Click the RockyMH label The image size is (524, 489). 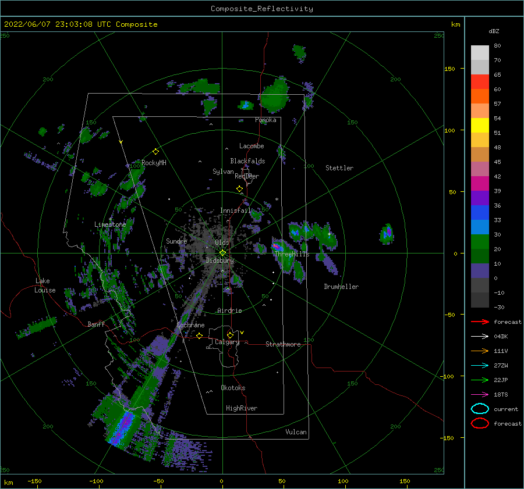tap(154, 163)
